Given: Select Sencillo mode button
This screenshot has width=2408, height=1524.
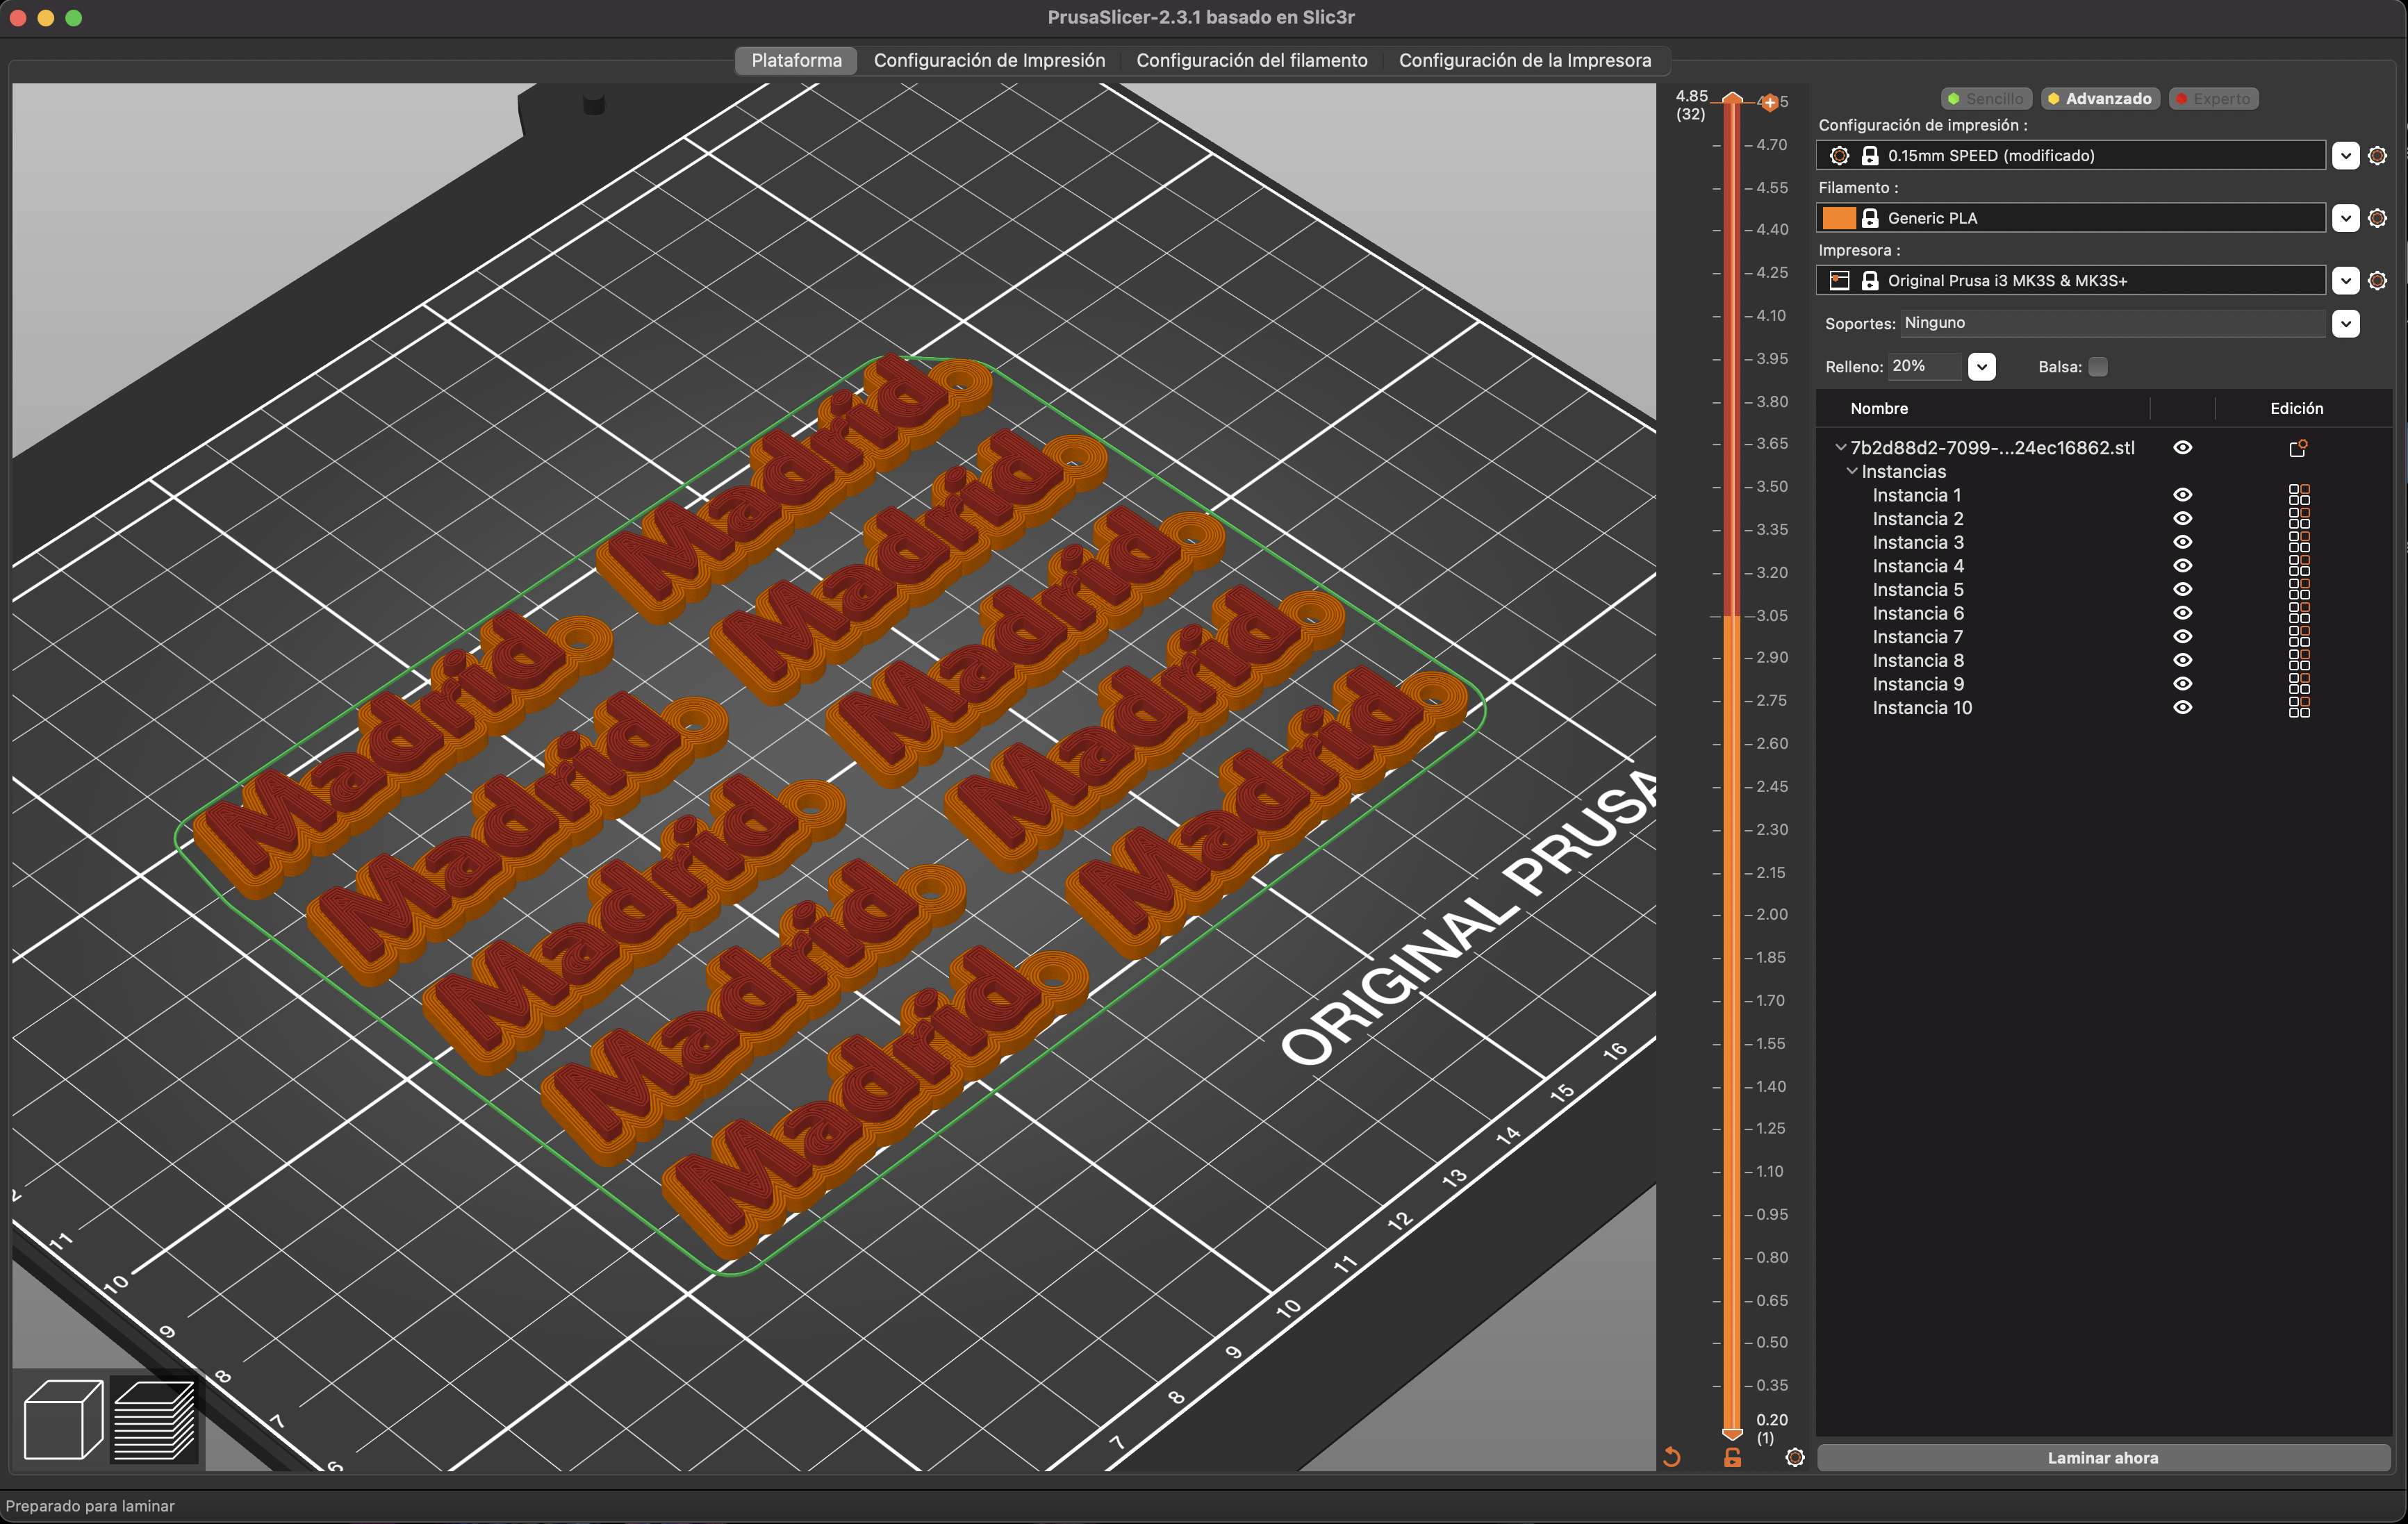Looking at the screenshot, I should point(1986,99).
